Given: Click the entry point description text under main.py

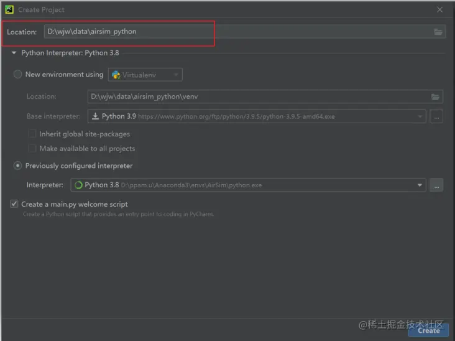Looking at the screenshot, I should click(118, 214).
